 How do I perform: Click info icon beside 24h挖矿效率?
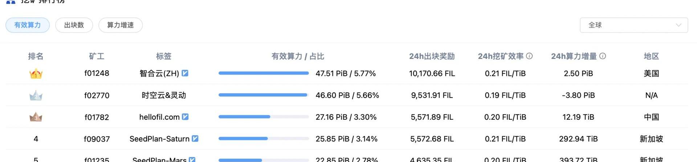point(529,56)
